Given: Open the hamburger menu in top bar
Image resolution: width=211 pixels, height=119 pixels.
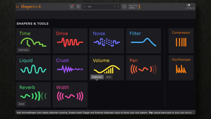Looking at the screenshot, I should 72,7.
